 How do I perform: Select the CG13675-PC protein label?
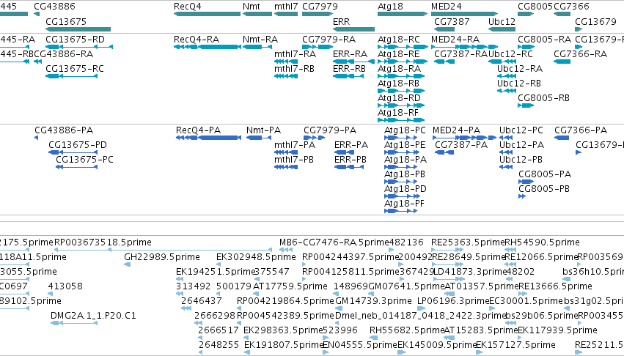click(84, 160)
